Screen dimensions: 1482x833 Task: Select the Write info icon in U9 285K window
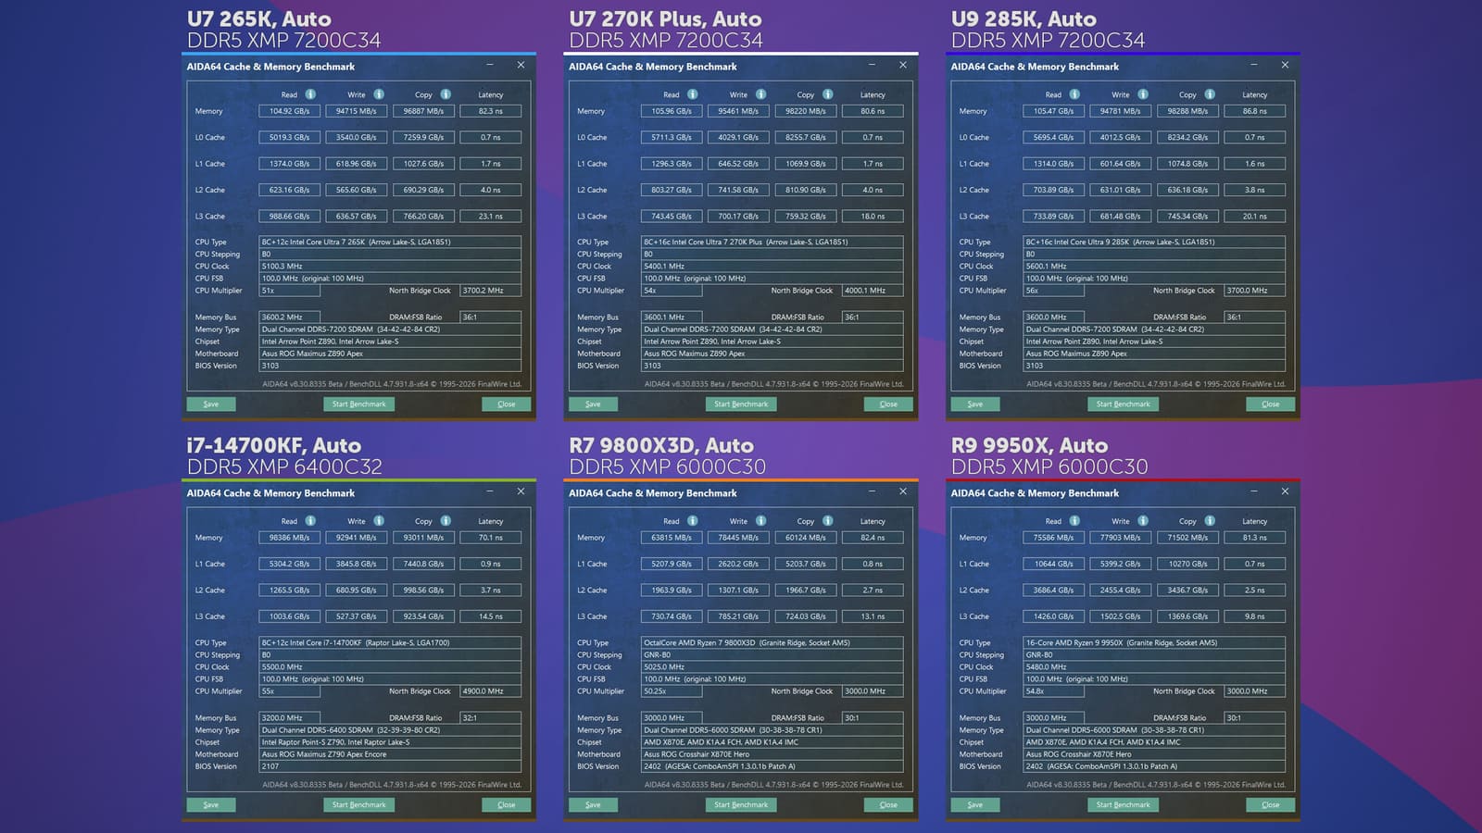1143,94
